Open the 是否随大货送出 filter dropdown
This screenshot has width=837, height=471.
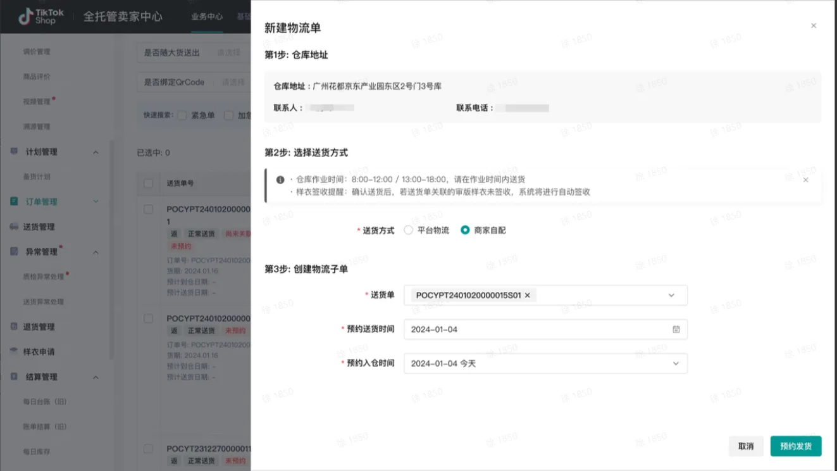(194, 53)
